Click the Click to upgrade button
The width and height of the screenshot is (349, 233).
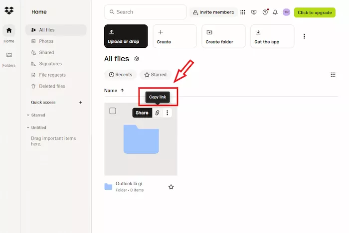(x=315, y=12)
